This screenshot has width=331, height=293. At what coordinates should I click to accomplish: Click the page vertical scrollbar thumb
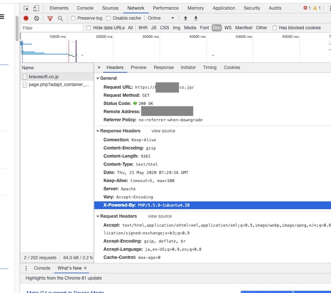click(17, 28)
